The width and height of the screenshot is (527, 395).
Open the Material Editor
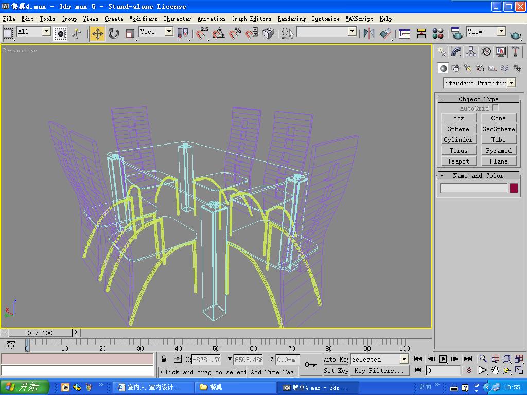tap(438, 33)
